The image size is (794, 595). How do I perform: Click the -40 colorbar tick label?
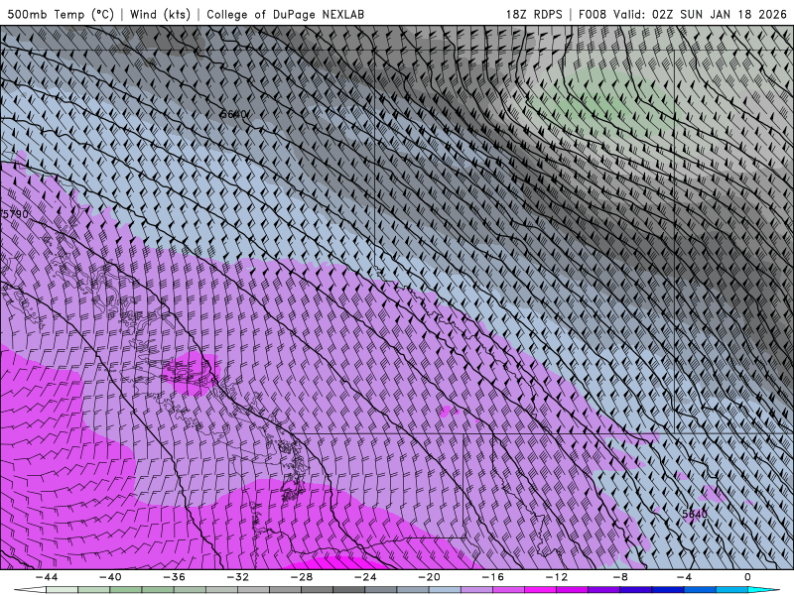(x=110, y=577)
